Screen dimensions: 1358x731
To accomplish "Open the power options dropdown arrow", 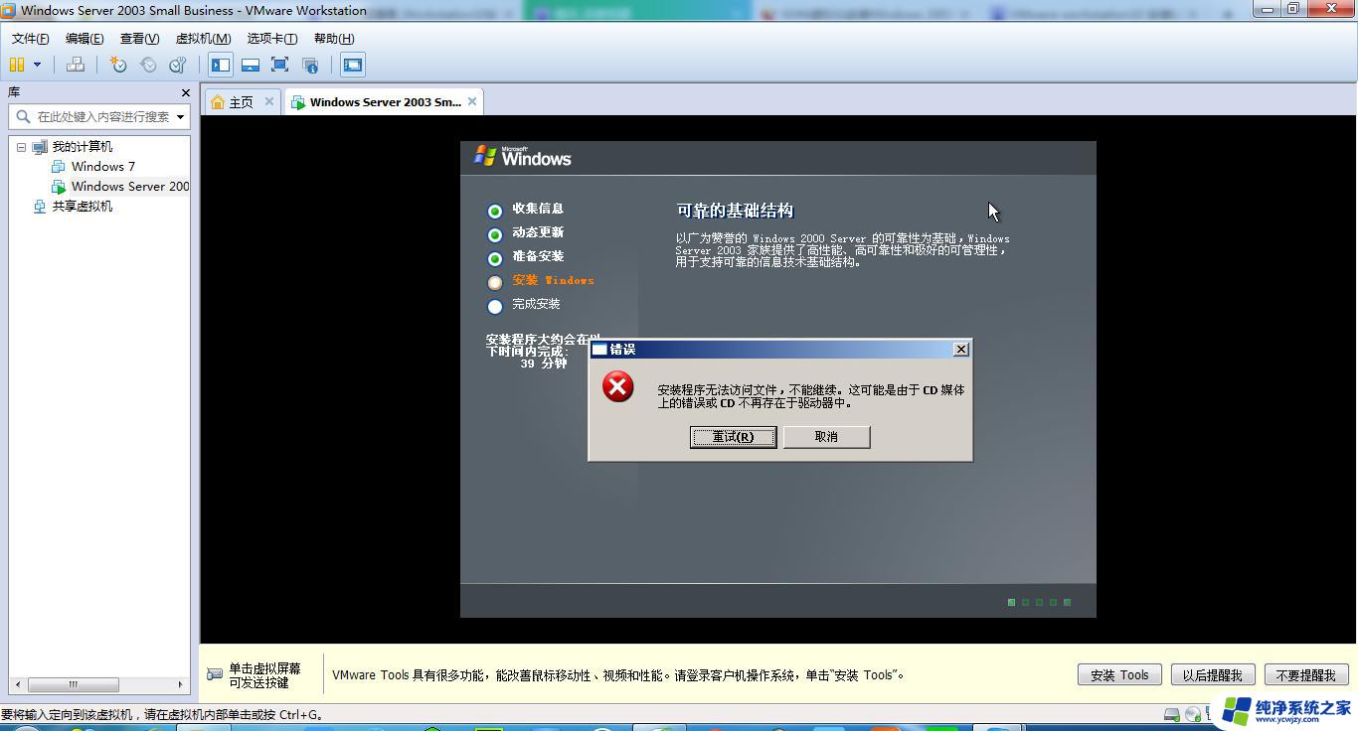I will (x=38, y=65).
